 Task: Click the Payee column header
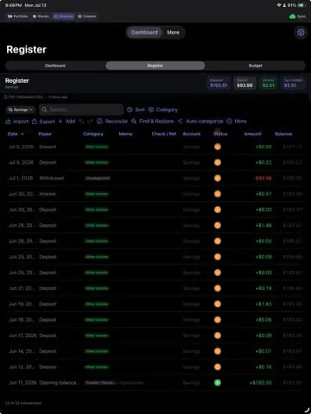pos(45,134)
